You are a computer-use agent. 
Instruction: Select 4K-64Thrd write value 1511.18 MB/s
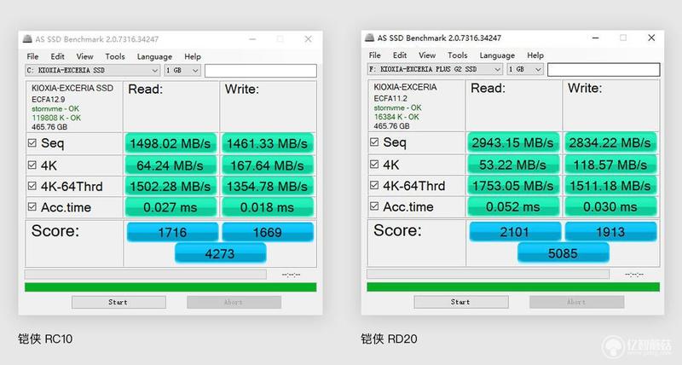(x=610, y=186)
